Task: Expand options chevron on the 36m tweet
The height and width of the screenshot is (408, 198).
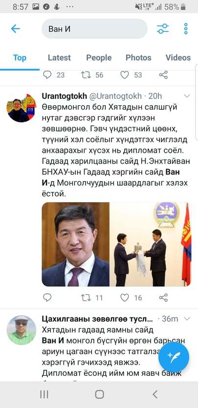Action: coord(187,319)
